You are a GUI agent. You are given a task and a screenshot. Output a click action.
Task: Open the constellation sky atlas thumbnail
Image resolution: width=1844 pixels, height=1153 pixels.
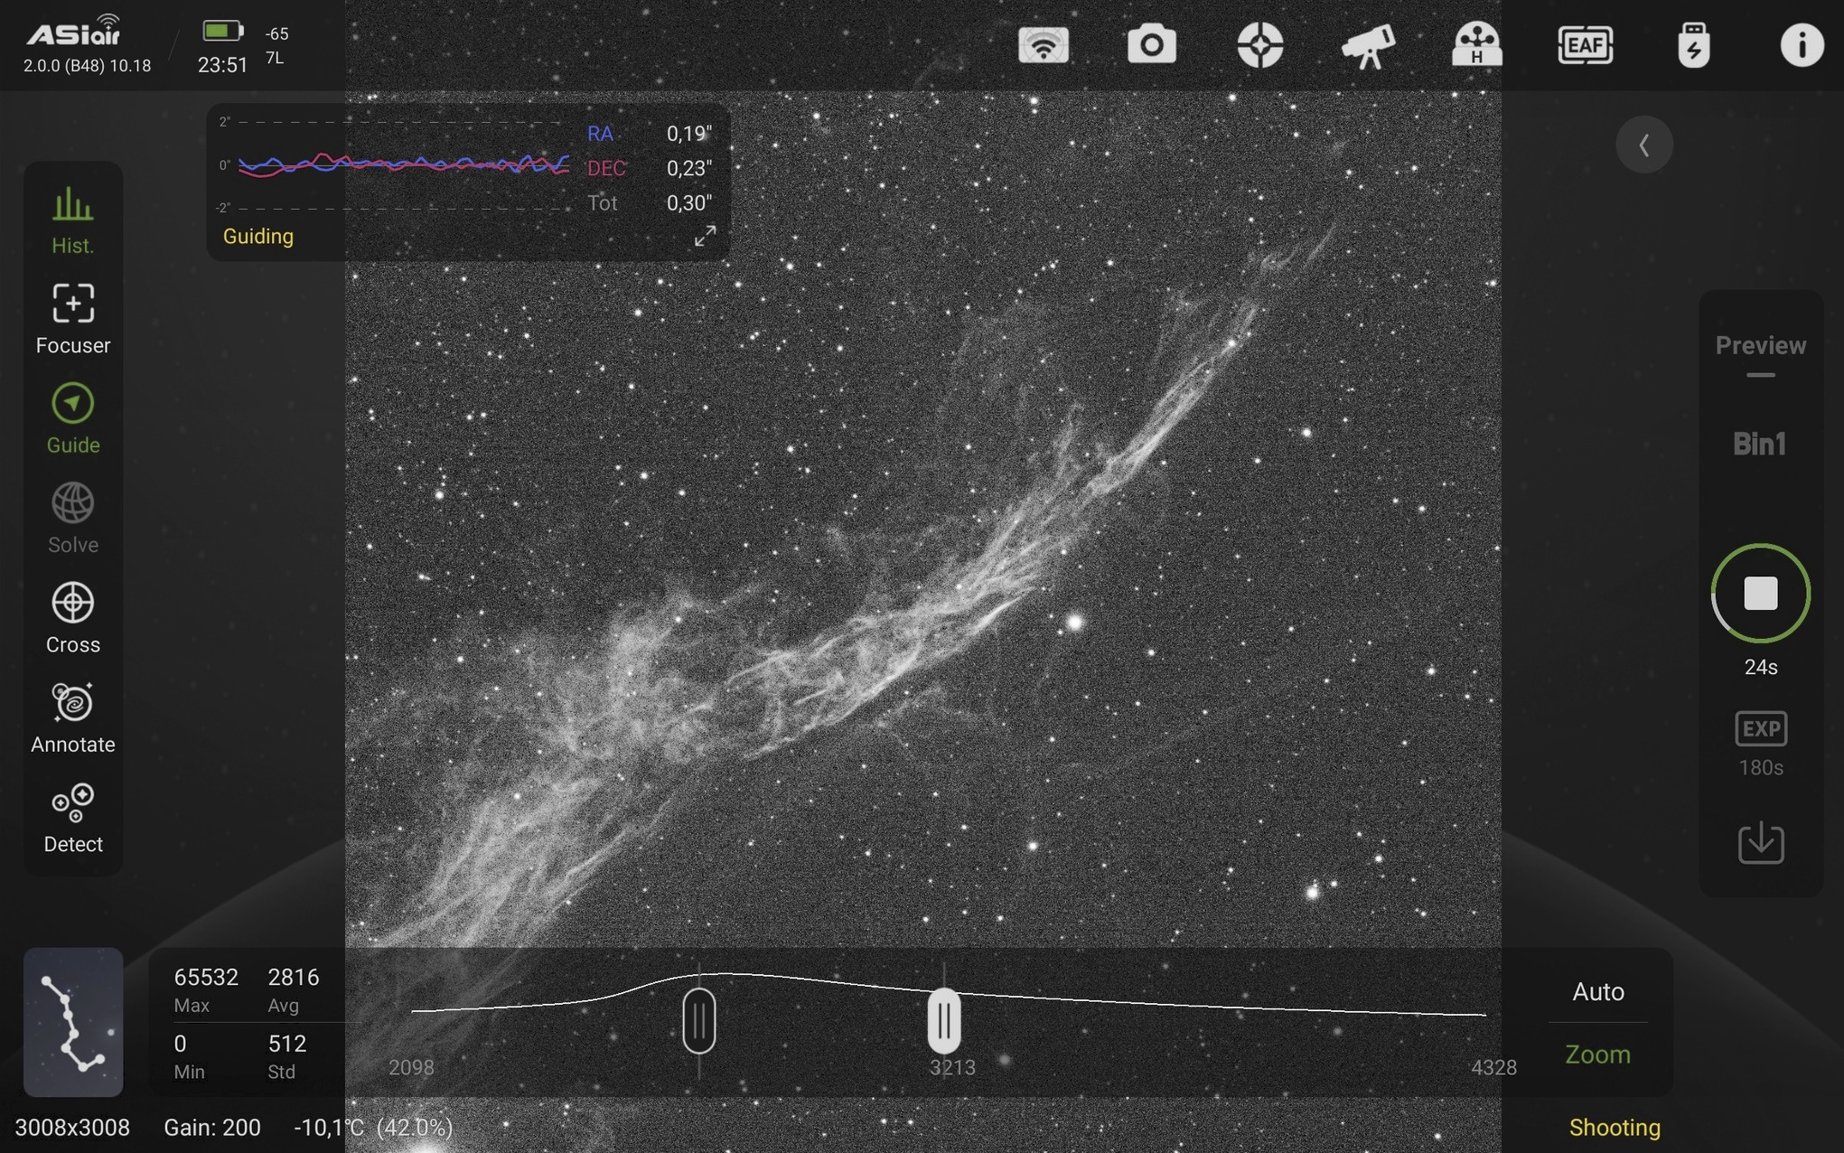coord(72,1021)
